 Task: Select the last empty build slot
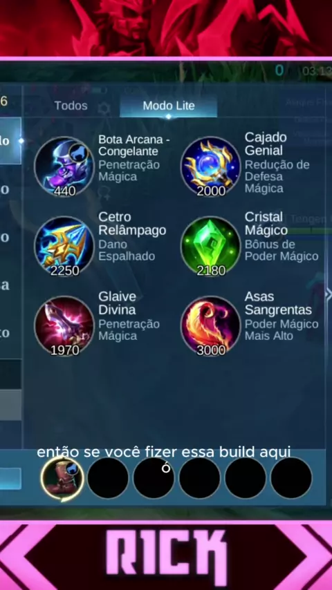291,478
